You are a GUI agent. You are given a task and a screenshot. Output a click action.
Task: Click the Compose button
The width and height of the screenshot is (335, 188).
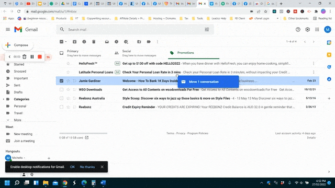coord(17,45)
